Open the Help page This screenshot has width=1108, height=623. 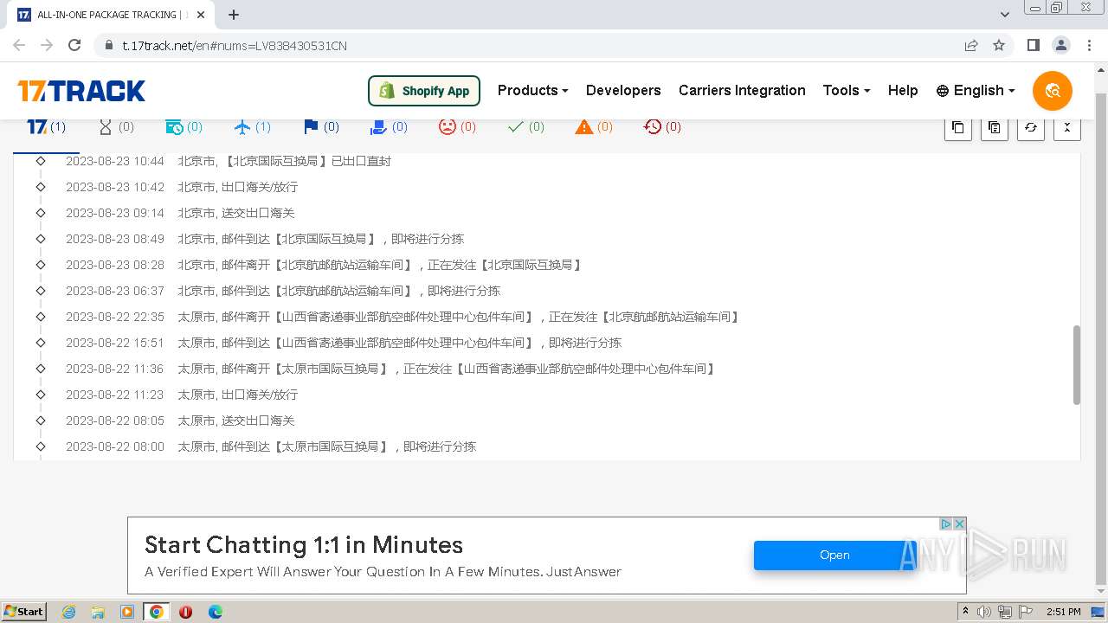[903, 90]
